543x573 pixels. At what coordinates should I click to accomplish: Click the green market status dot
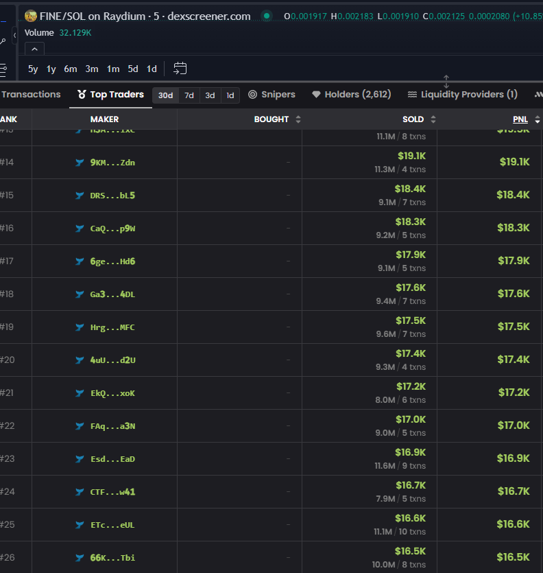pyautogui.click(x=267, y=16)
